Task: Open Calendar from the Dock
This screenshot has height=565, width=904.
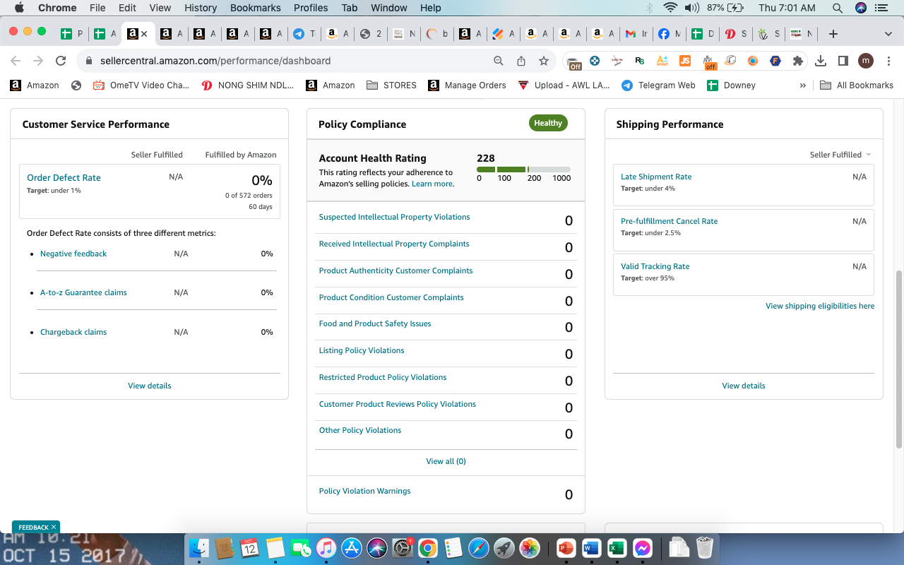Action: click(249, 547)
